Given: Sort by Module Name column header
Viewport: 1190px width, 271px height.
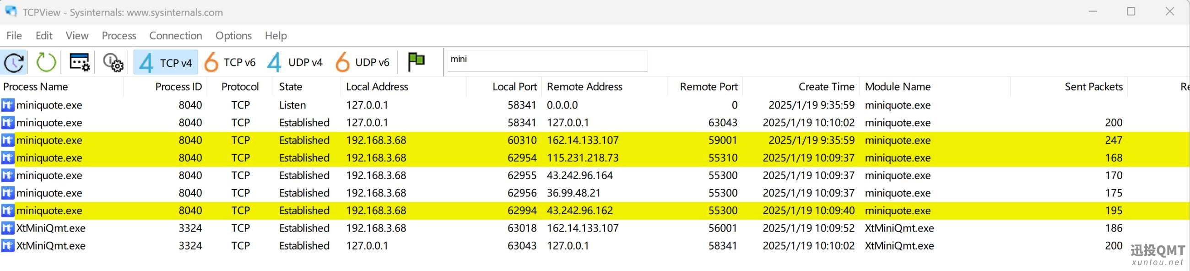Looking at the screenshot, I should [897, 87].
